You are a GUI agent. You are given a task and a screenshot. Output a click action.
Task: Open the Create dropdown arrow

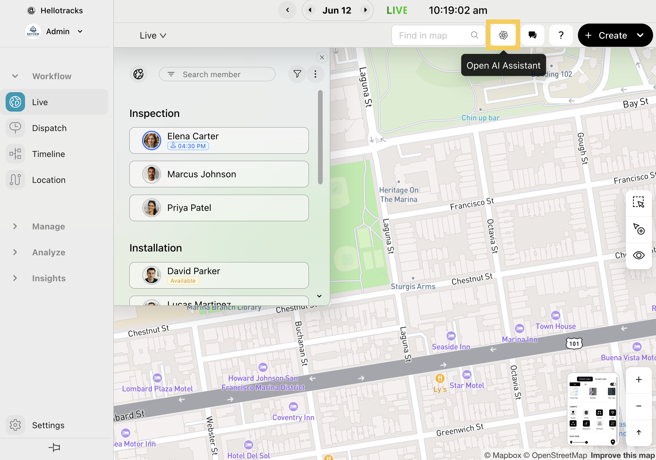coord(640,35)
